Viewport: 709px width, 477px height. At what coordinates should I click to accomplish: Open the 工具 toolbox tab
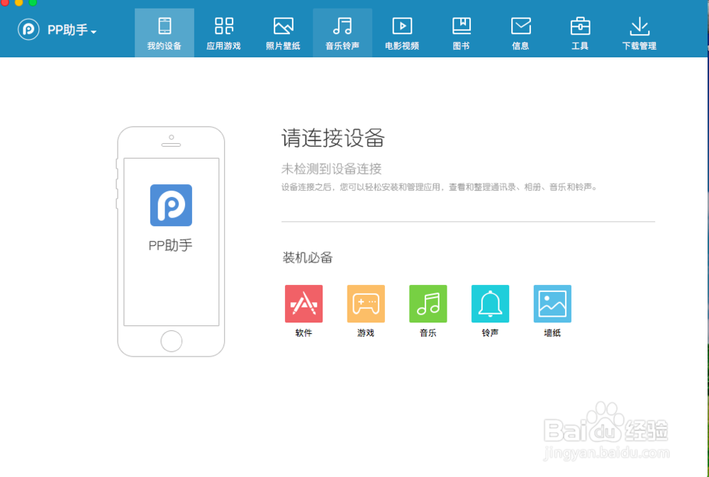point(580,33)
